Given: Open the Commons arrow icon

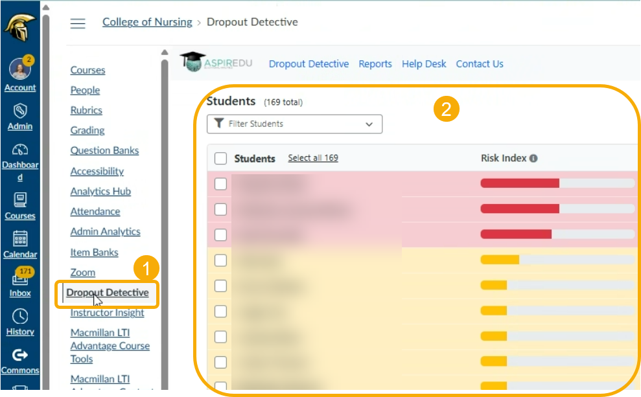Looking at the screenshot, I should pos(19,356).
